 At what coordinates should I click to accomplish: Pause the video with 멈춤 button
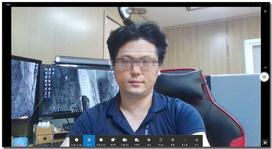click(173, 141)
